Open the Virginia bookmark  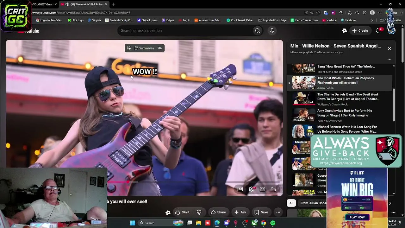coord(94,20)
